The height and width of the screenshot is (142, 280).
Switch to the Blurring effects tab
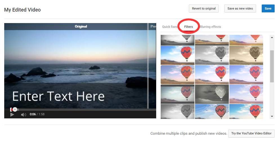(210, 27)
